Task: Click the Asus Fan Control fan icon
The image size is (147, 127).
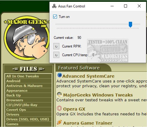Action: 54,6
